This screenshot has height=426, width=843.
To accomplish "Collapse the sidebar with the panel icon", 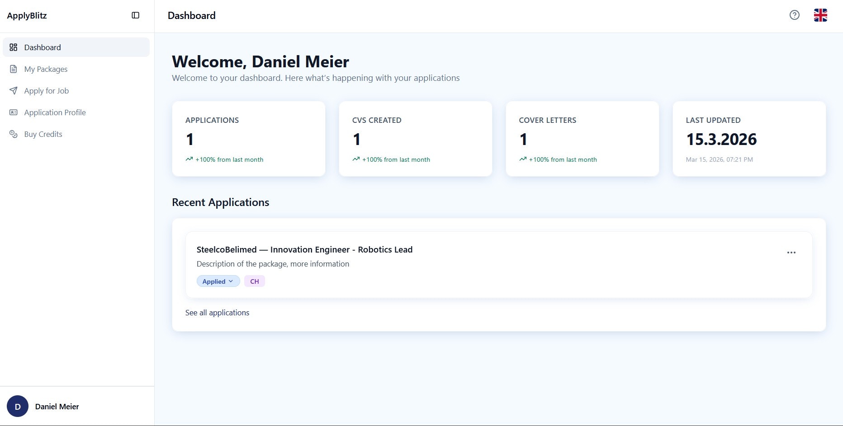I will [135, 15].
